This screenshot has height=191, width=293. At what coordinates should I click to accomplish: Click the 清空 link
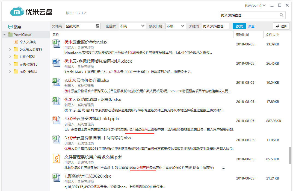click(x=251, y=26)
